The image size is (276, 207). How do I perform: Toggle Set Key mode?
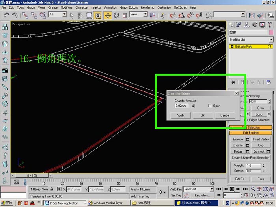pyautogui.click(x=176, y=196)
